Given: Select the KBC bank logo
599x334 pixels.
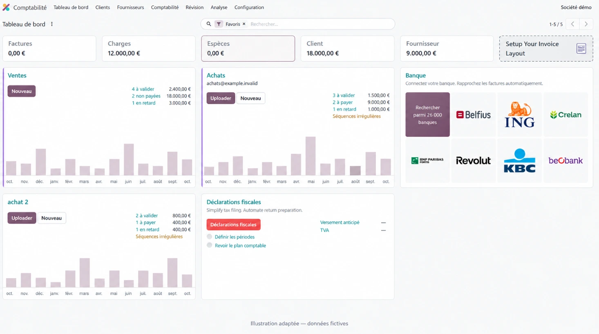Looking at the screenshot, I should (520, 160).
